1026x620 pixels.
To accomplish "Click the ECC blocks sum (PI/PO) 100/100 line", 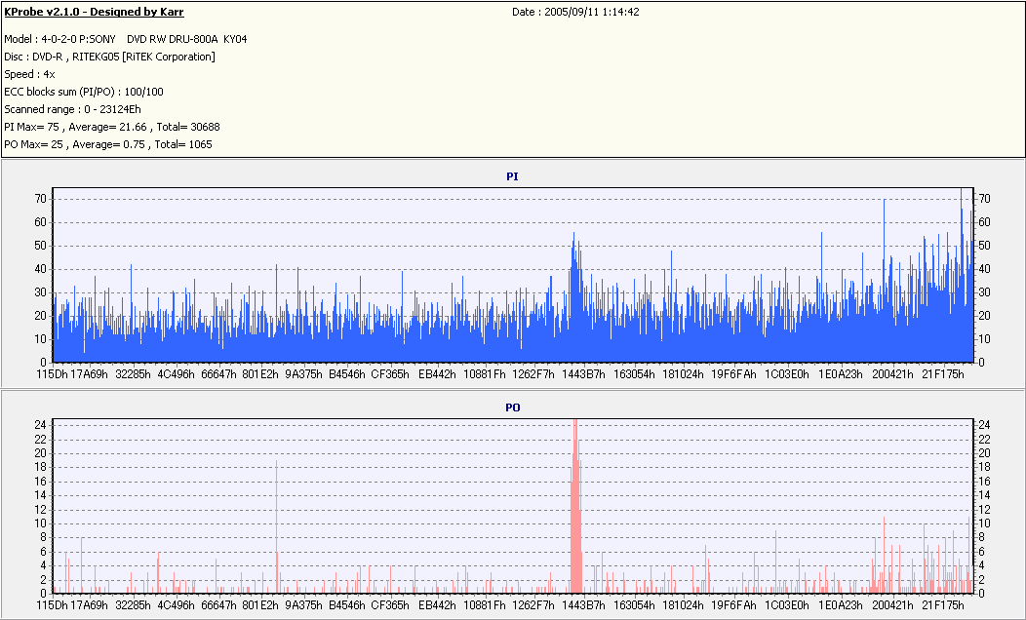I will pos(84,93).
